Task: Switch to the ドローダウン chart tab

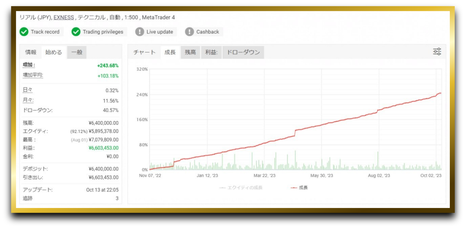Action: [x=243, y=52]
